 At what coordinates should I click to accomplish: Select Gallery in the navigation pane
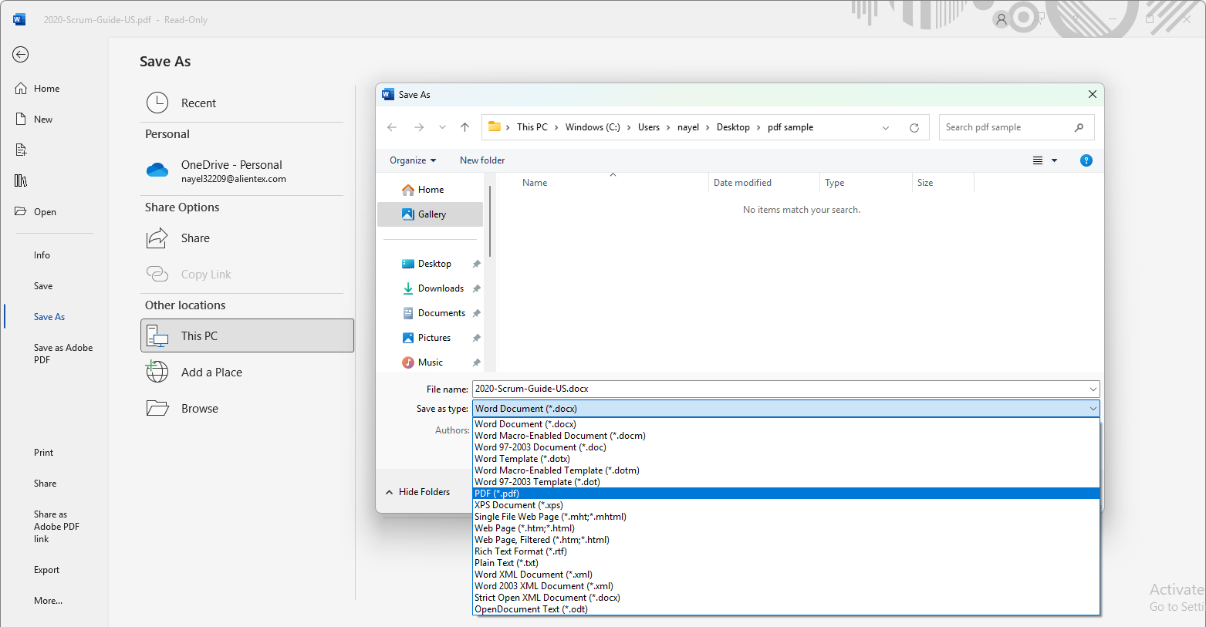(x=431, y=214)
